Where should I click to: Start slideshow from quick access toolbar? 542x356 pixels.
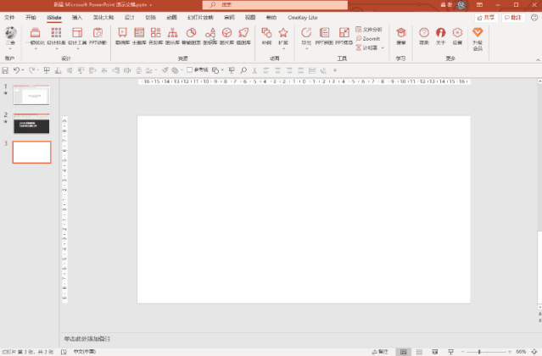[47, 70]
